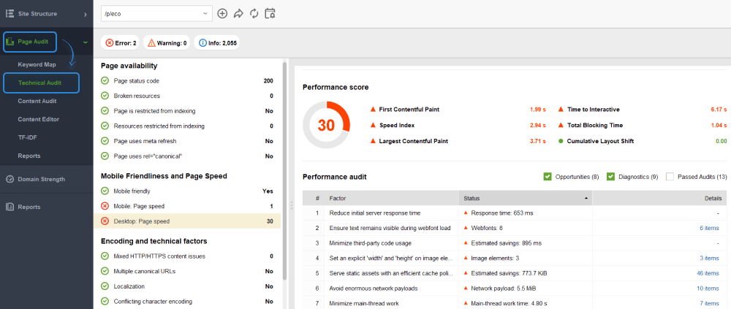Sort by the Status column header arrow
Screen dimensions: 731x309
586,199
